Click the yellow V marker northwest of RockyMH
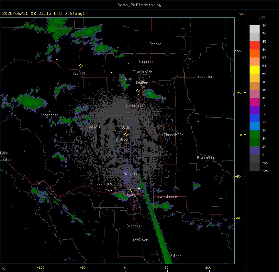The image size is (279, 272). 57,59
